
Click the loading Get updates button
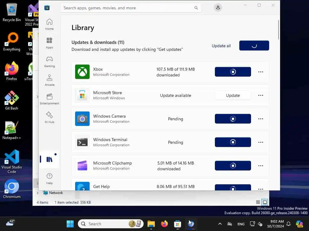click(x=254, y=46)
